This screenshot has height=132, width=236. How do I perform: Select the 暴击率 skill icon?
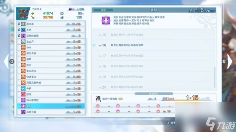click(23, 24)
